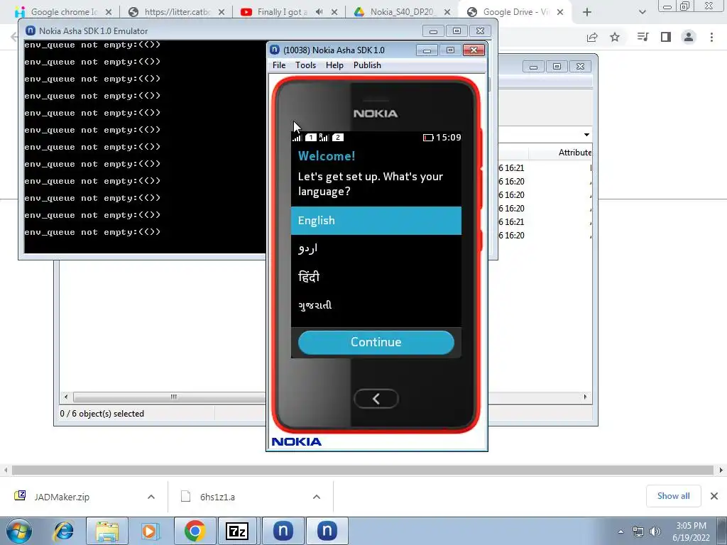
Task: Open the Publish menu in emulator window
Action: (x=367, y=65)
